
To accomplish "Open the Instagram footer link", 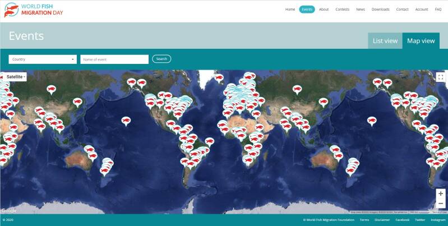I will tap(438, 220).
